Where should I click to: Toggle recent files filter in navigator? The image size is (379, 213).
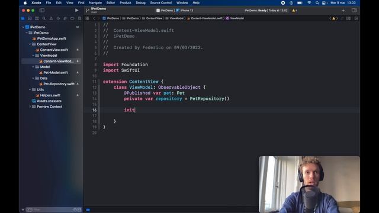[75, 209]
